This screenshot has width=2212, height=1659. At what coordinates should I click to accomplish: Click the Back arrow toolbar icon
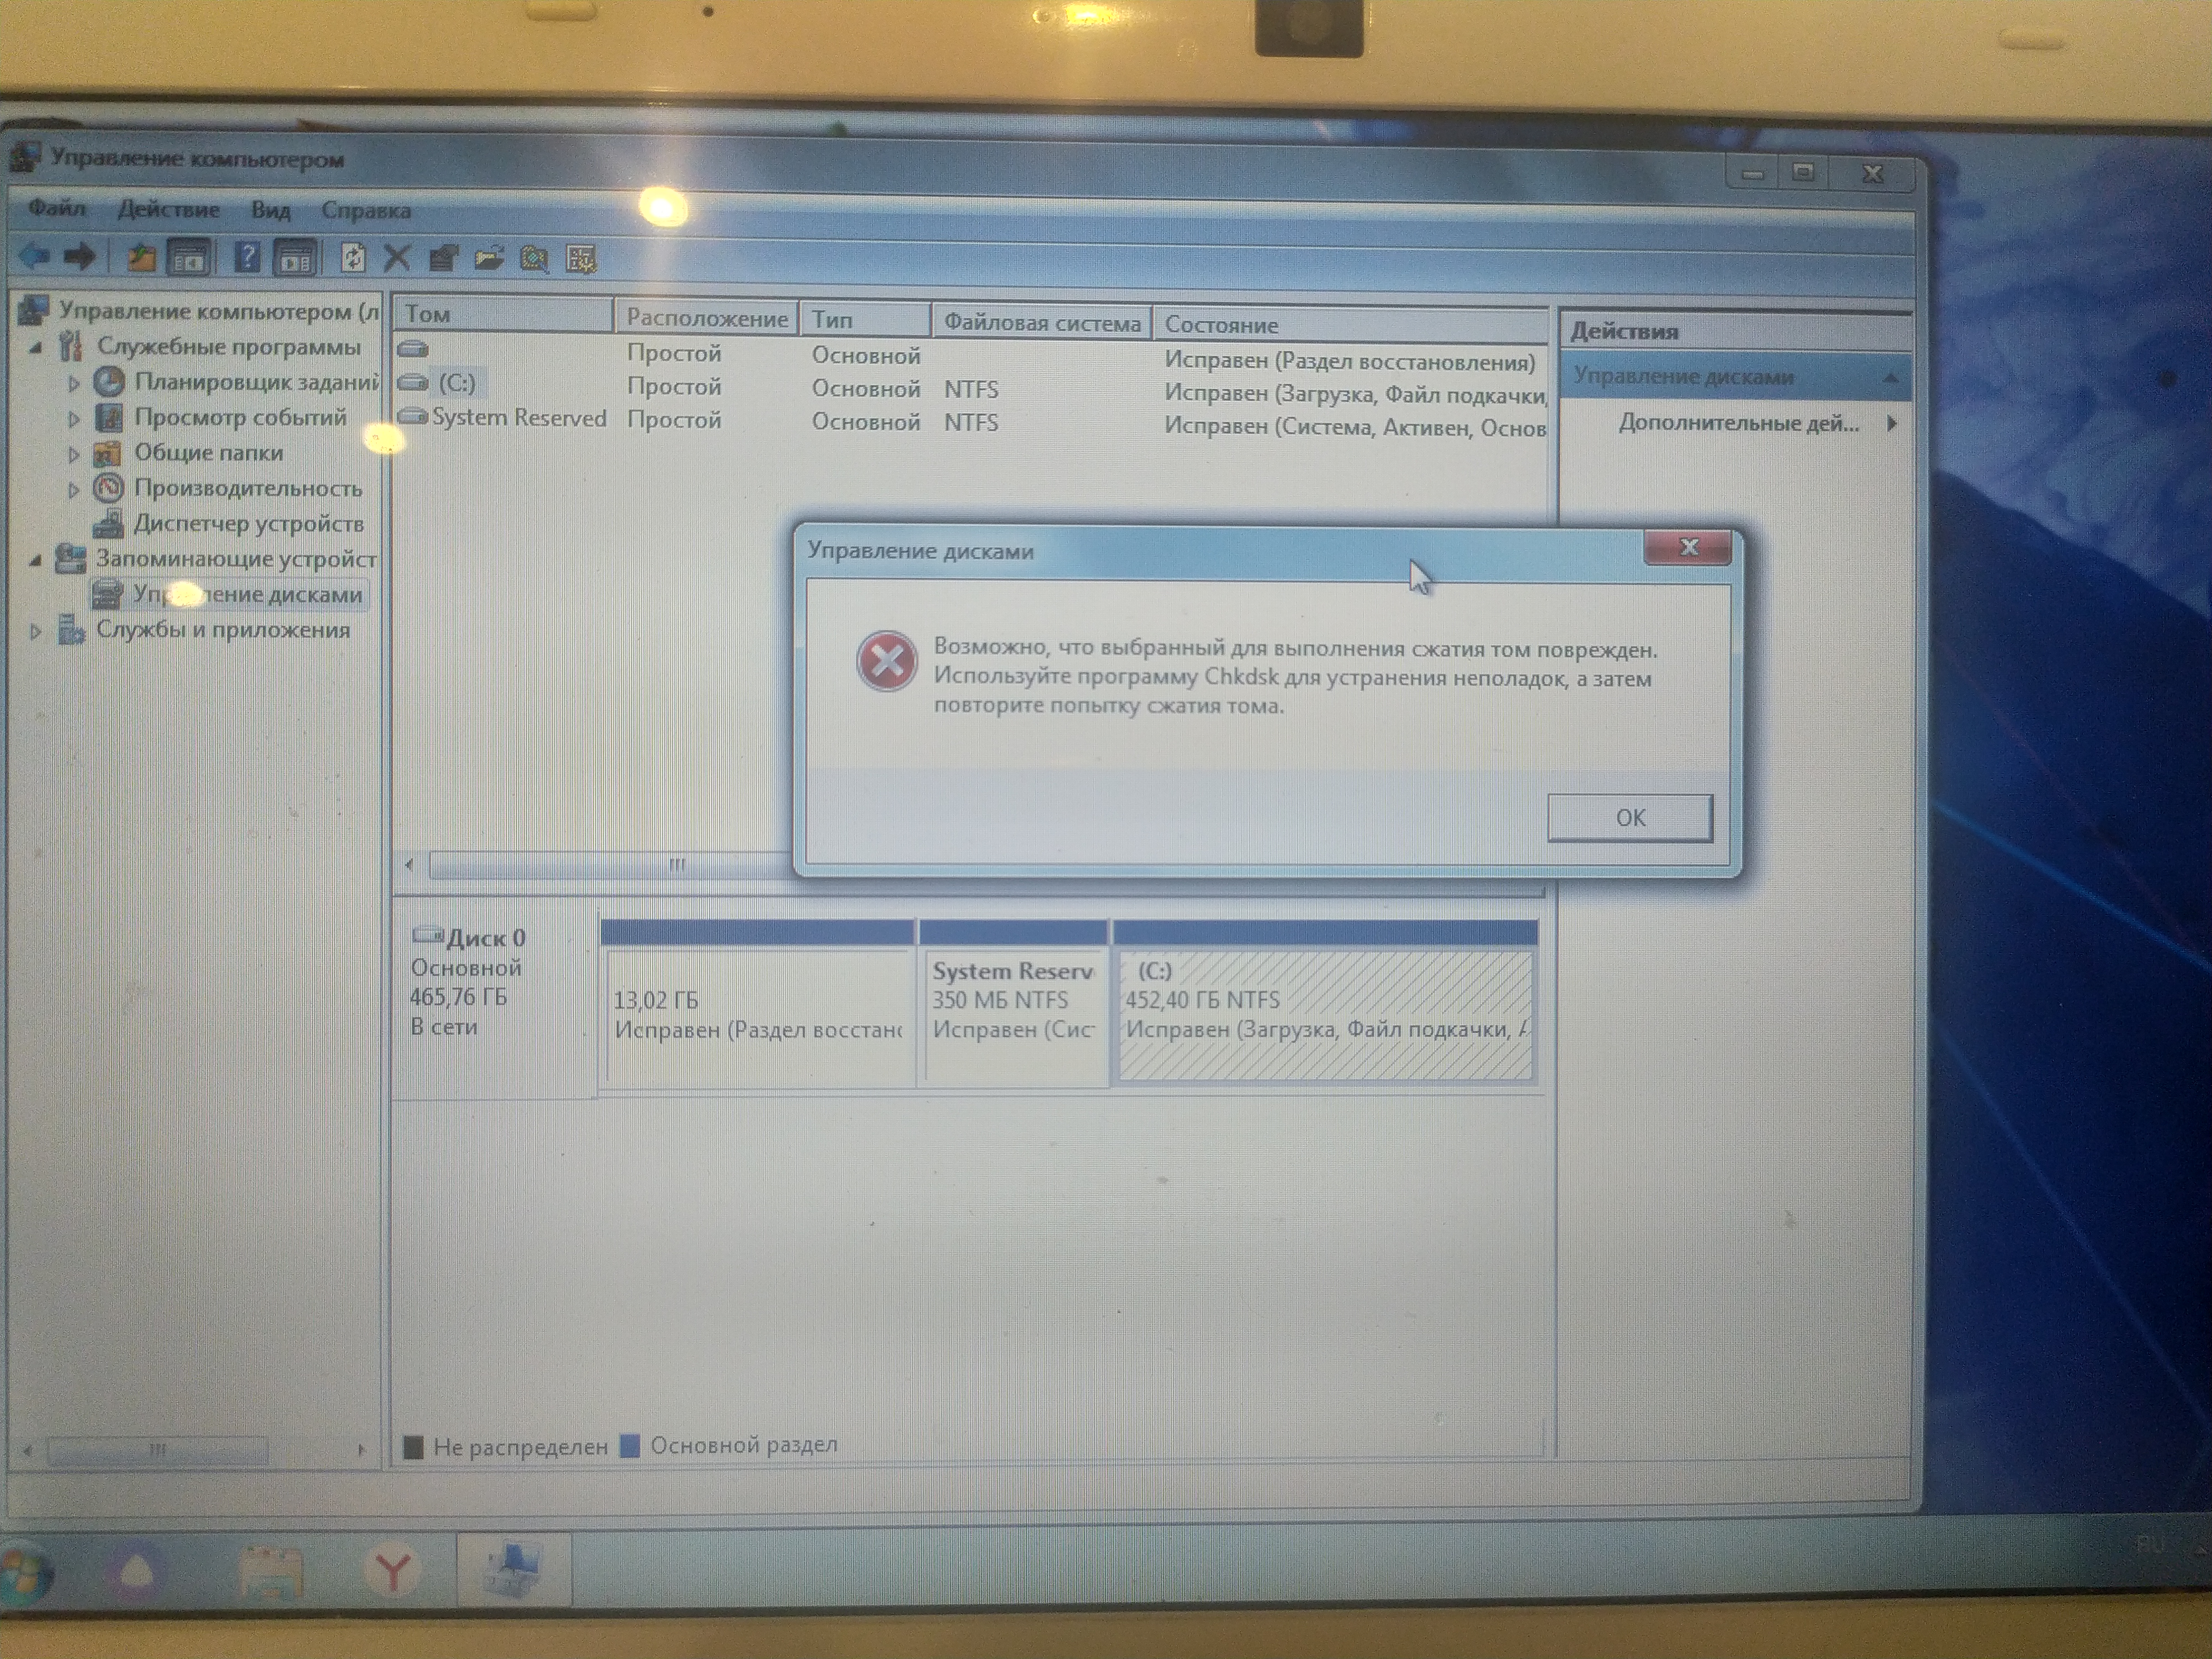tap(34, 257)
